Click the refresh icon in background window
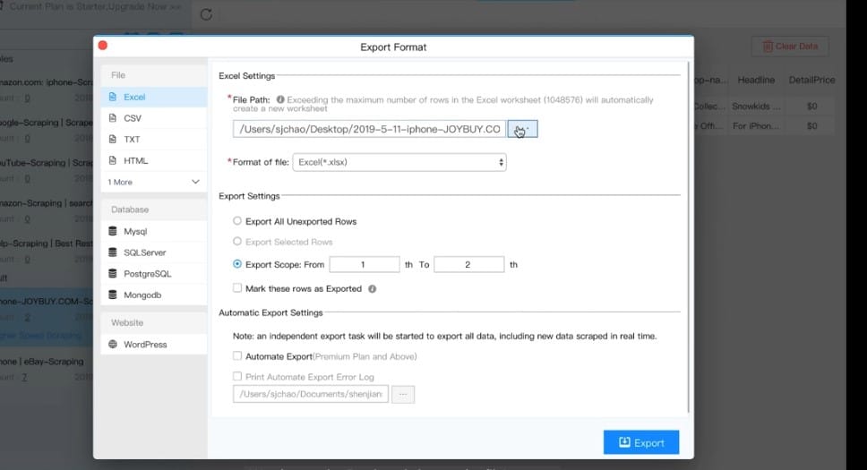This screenshot has height=470, width=867. point(206,14)
